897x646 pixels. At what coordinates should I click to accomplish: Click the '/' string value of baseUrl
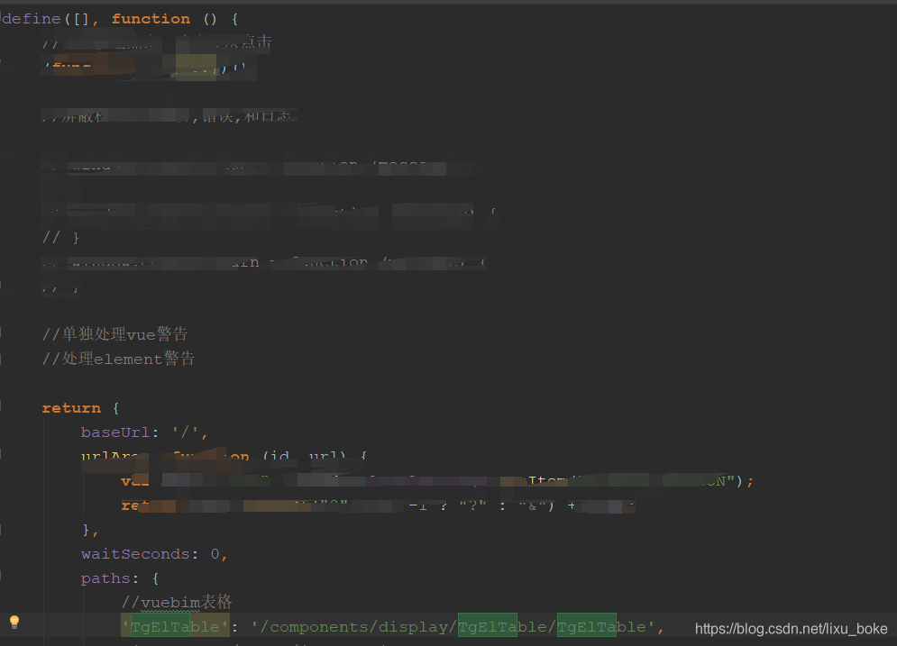pyautogui.click(x=184, y=432)
